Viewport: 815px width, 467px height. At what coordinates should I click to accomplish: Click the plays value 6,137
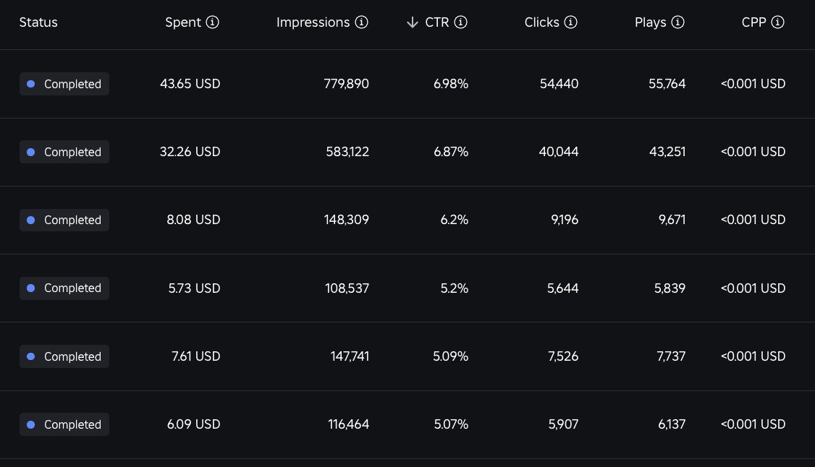click(x=672, y=424)
